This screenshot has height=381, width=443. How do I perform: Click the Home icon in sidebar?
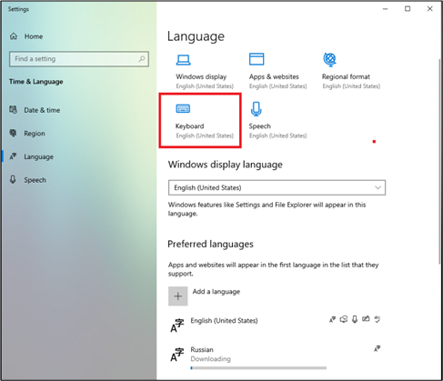click(x=14, y=36)
